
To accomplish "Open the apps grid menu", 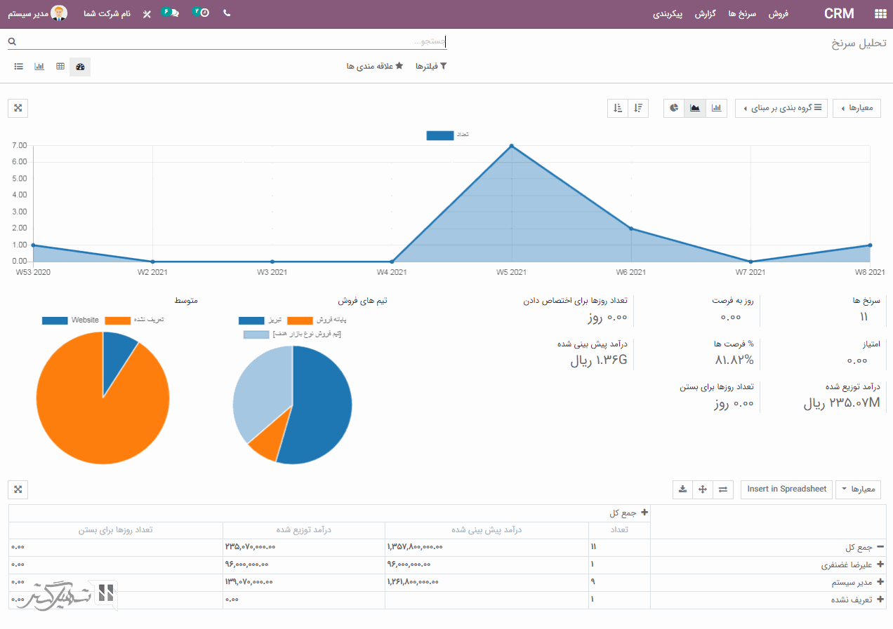I will 880,14.
